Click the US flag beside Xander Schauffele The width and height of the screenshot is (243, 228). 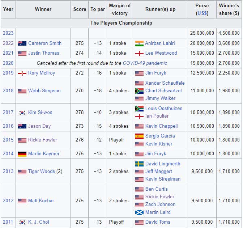139,83
